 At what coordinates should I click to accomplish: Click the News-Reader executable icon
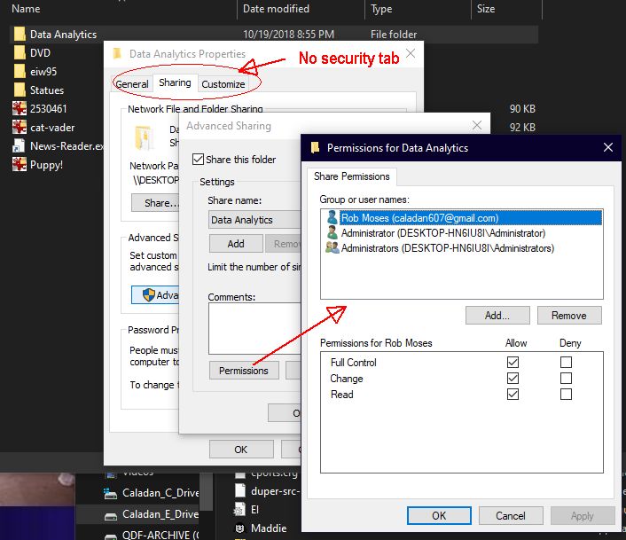pos(19,146)
